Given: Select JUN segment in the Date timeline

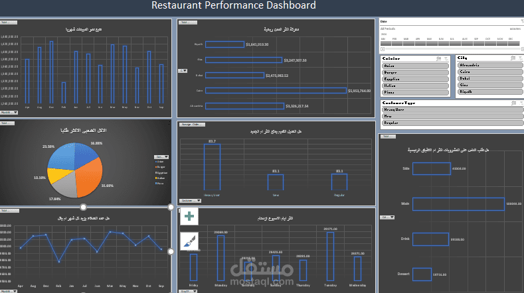Looking at the screenshot, I should (444, 43).
